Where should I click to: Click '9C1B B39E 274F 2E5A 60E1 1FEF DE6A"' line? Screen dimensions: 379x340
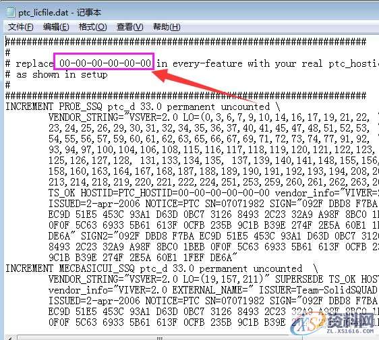pos(143,258)
